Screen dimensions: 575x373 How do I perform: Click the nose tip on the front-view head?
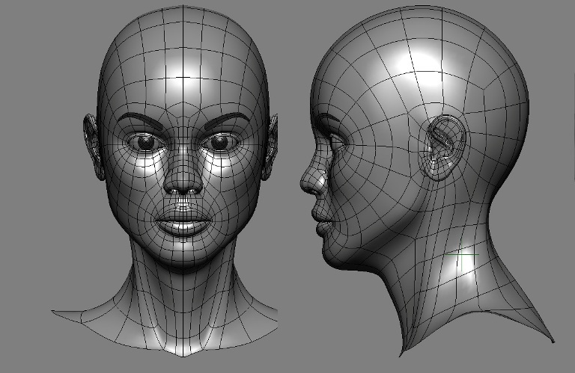tap(182, 185)
